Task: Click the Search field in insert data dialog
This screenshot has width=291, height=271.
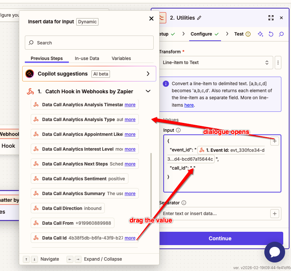Action: [89, 43]
